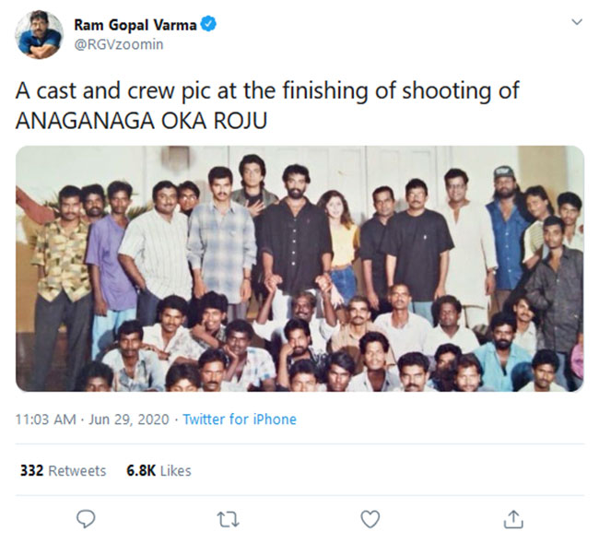Viewport: 599px width, 543px height.
Task: Retweet this post using the arrows icon
Action: click(x=228, y=519)
